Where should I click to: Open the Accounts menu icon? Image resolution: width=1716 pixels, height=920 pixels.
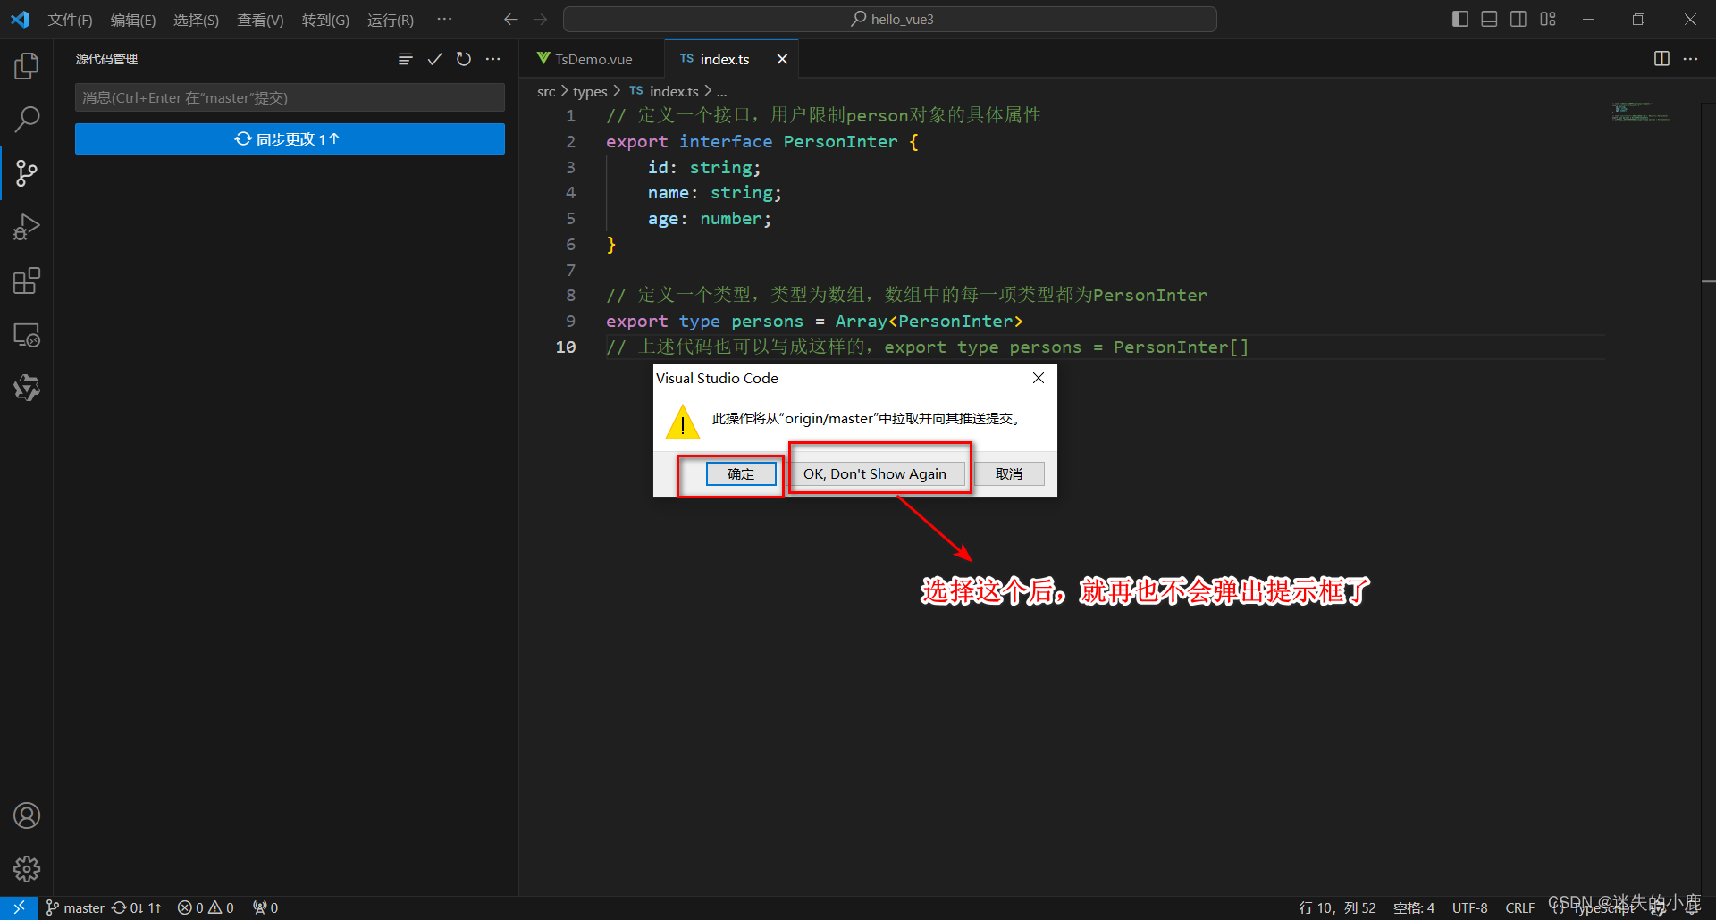(x=27, y=815)
